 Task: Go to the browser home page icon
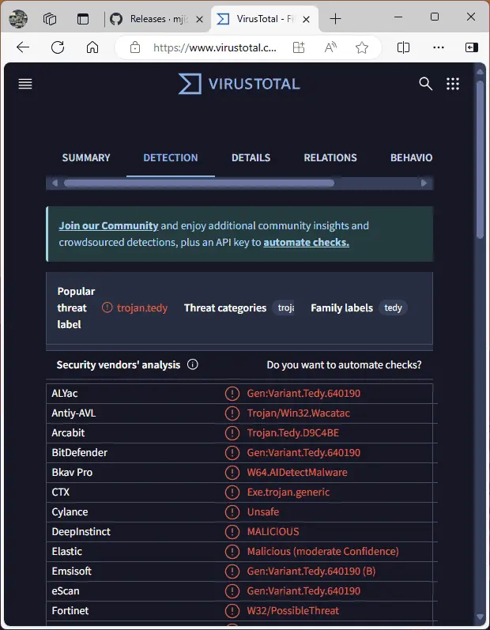92,47
